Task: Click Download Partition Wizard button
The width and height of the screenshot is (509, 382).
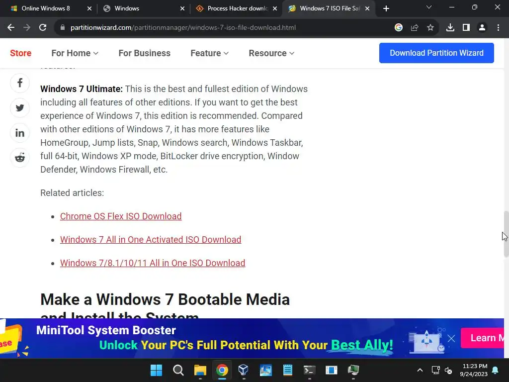Action: (x=436, y=53)
